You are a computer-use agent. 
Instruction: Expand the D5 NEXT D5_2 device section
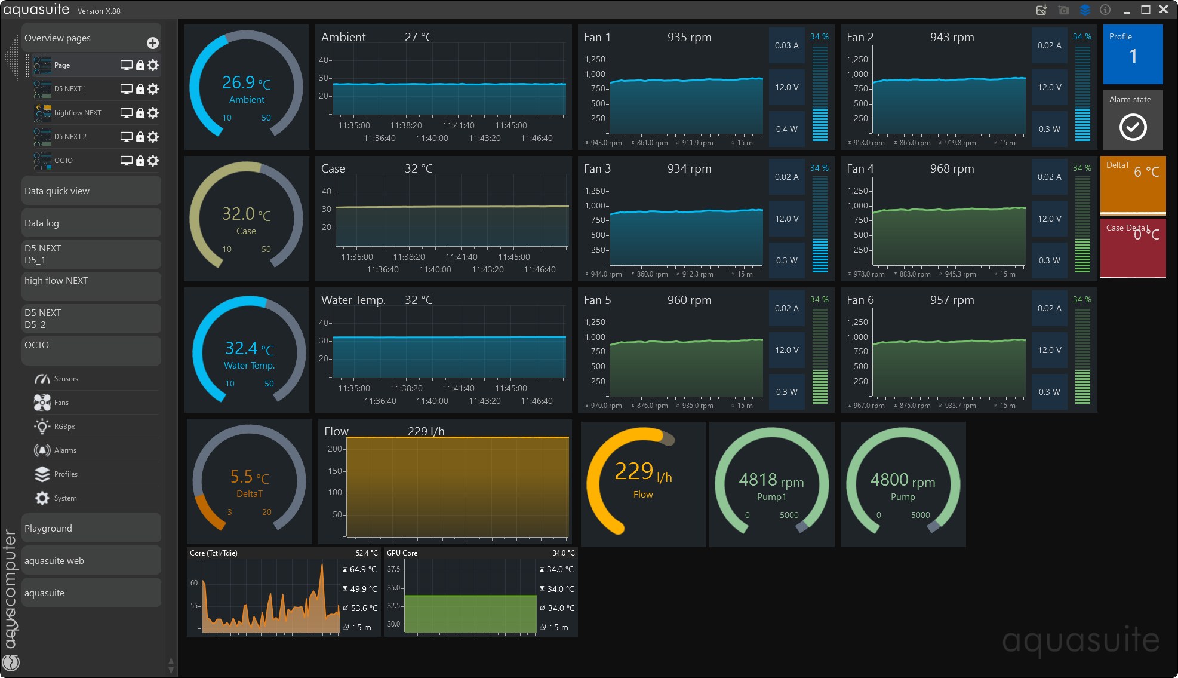(x=91, y=319)
